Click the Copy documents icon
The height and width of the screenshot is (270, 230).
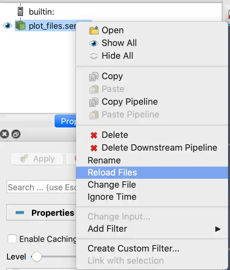click(94, 76)
